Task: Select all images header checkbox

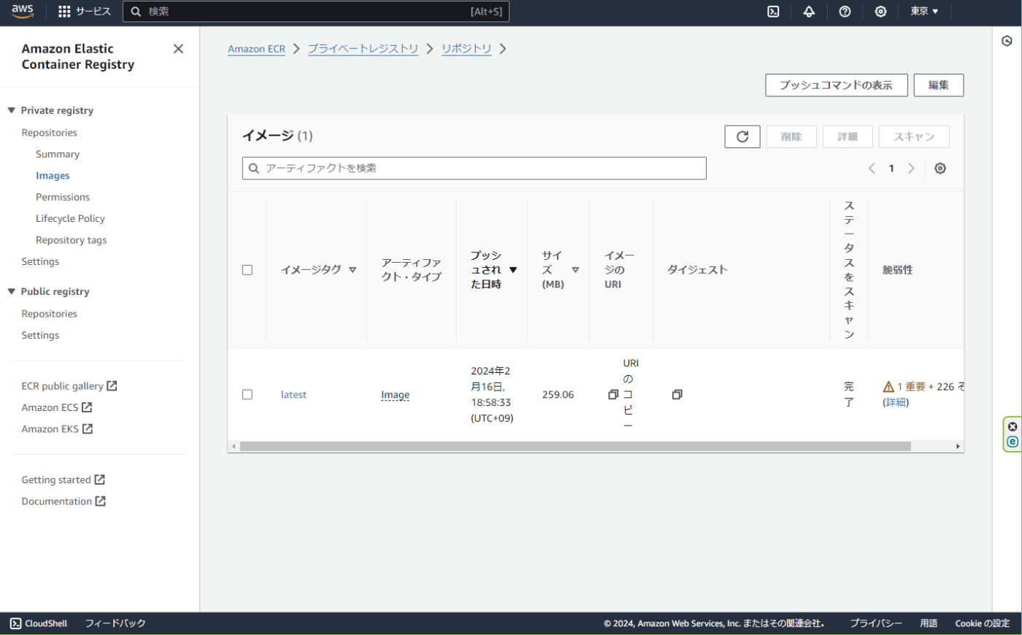Action: (x=247, y=270)
